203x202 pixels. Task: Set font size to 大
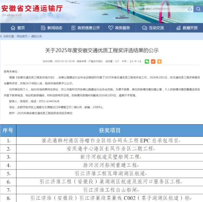coord(132,61)
